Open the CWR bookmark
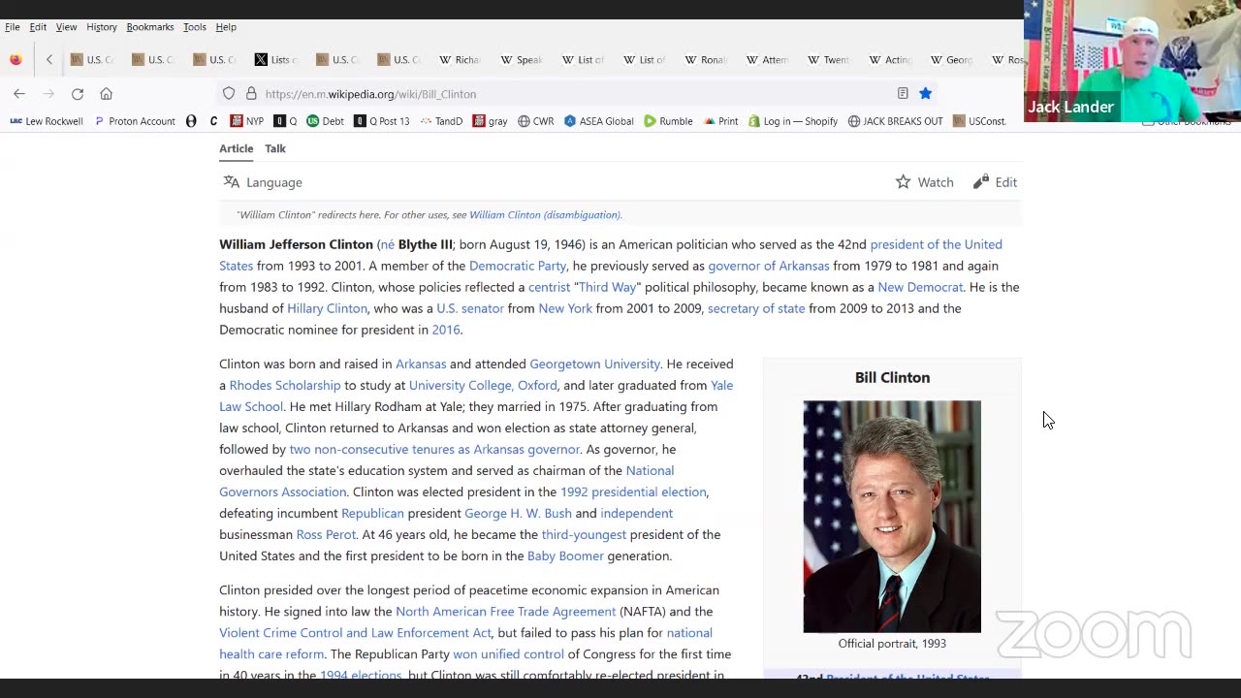The width and height of the screenshot is (1241, 698). (x=536, y=121)
